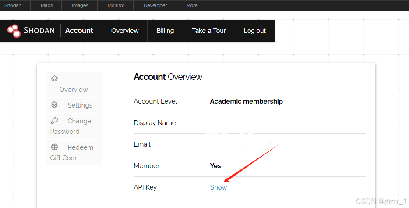This screenshot has width=409, height=208.
Task: Click the Academic membership value
Action: (x=246, y=101)
